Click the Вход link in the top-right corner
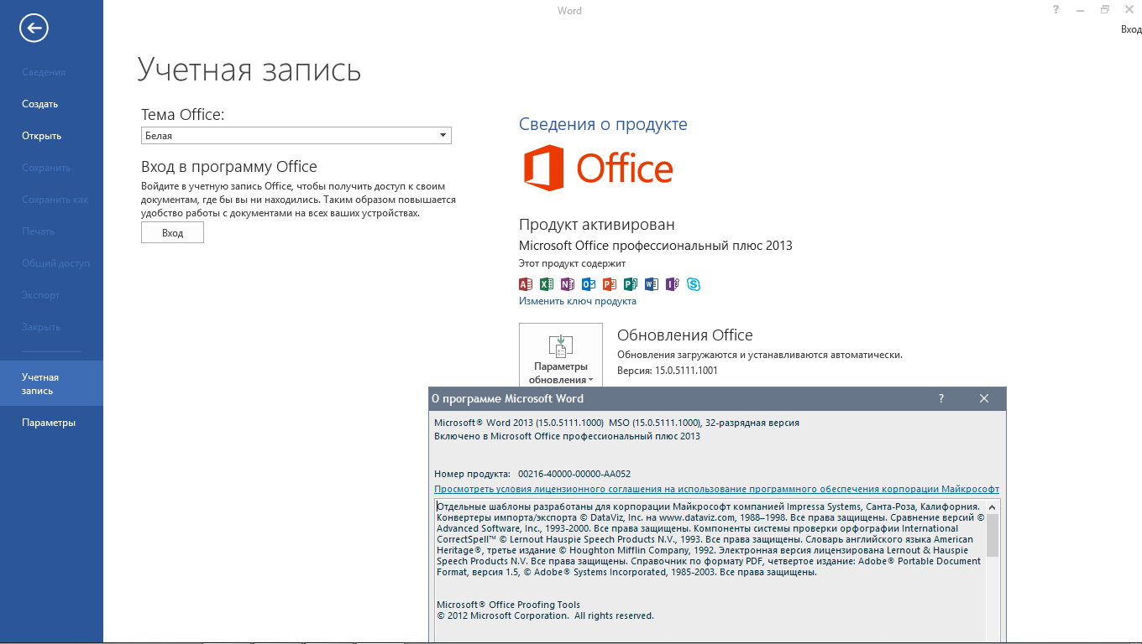This screenshot has height=644, width=1142. [x=1131, y=29]
